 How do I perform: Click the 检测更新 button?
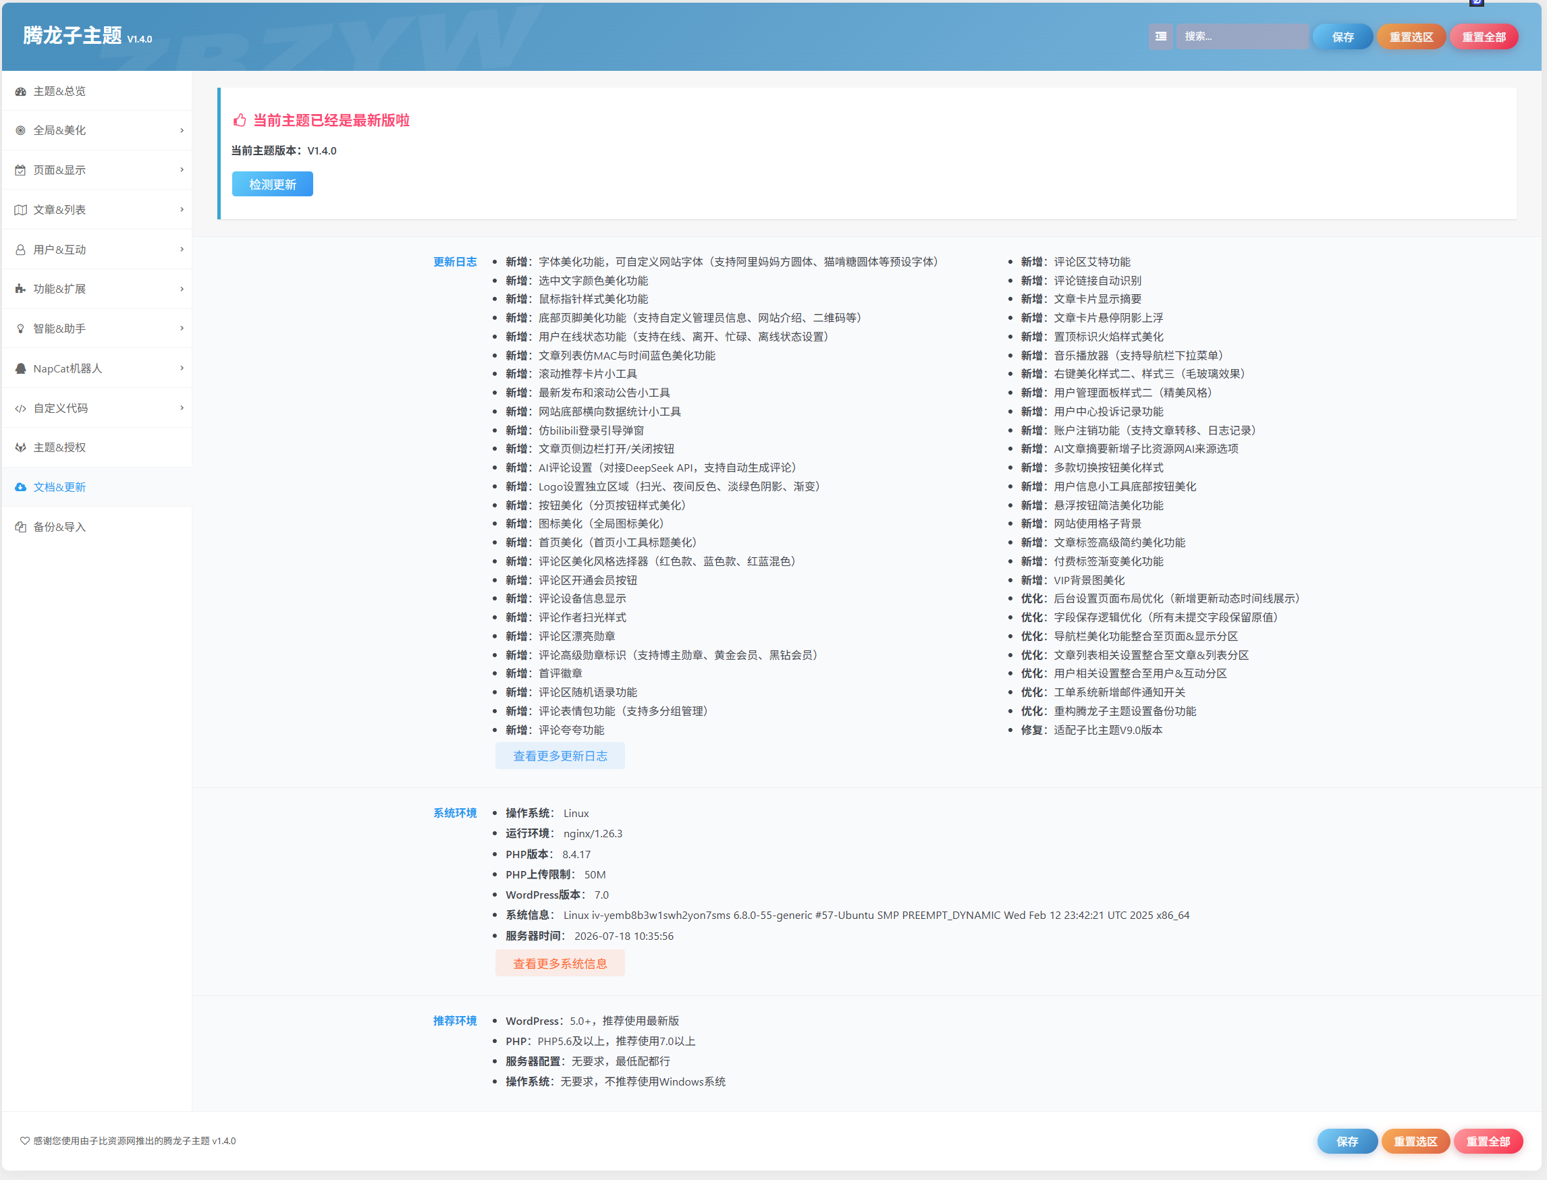point(273,184)
